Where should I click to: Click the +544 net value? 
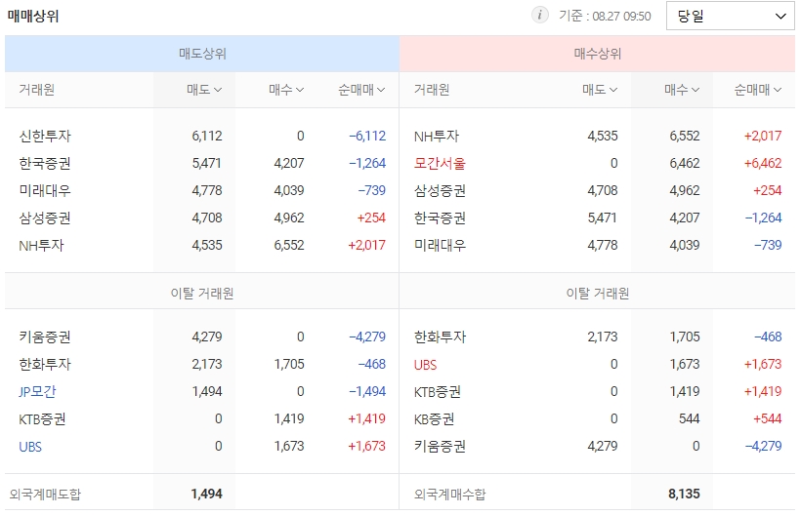point(767,419)
